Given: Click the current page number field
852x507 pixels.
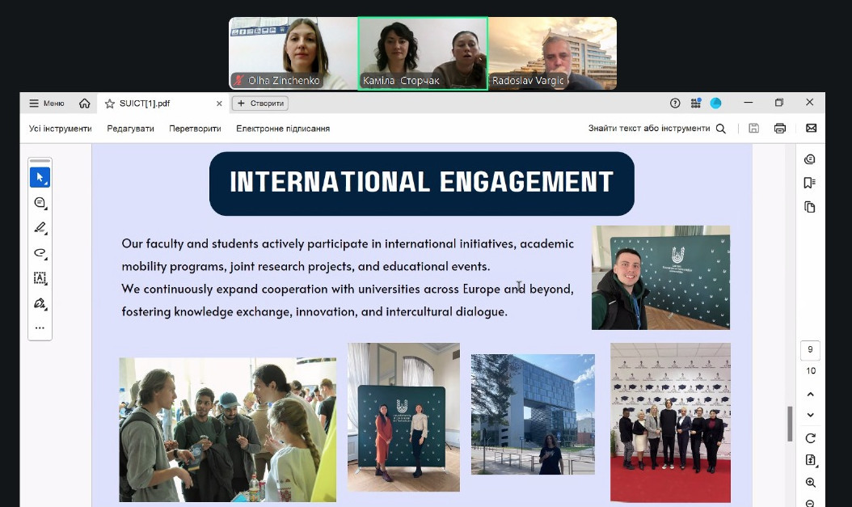Looking at the screenshot, I should [810, 350].
